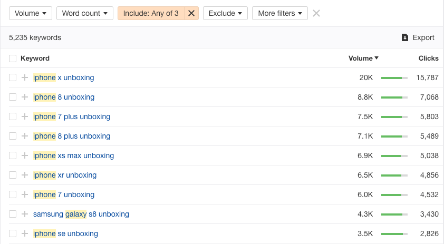Click the plus icon beside iphone x unboxing
Screen dimensions: 444x244
[24, 78]
